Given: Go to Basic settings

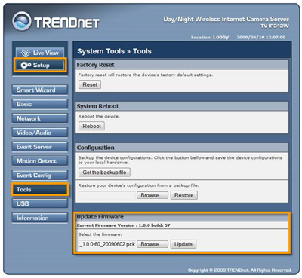Looking at the screenshot, I should tap(40, 104).
